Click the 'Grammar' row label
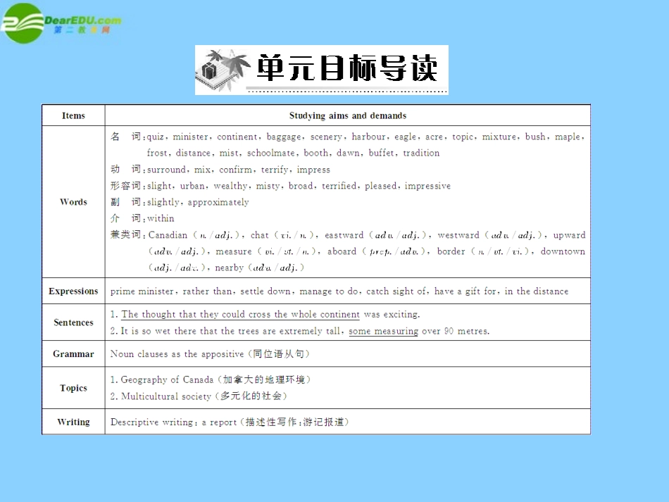The image size is (669, 502). click(73, 353)
